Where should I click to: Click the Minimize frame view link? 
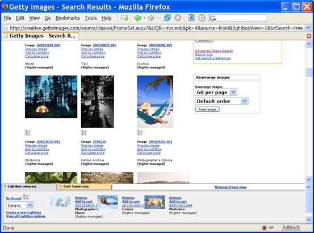coord(231,187)
